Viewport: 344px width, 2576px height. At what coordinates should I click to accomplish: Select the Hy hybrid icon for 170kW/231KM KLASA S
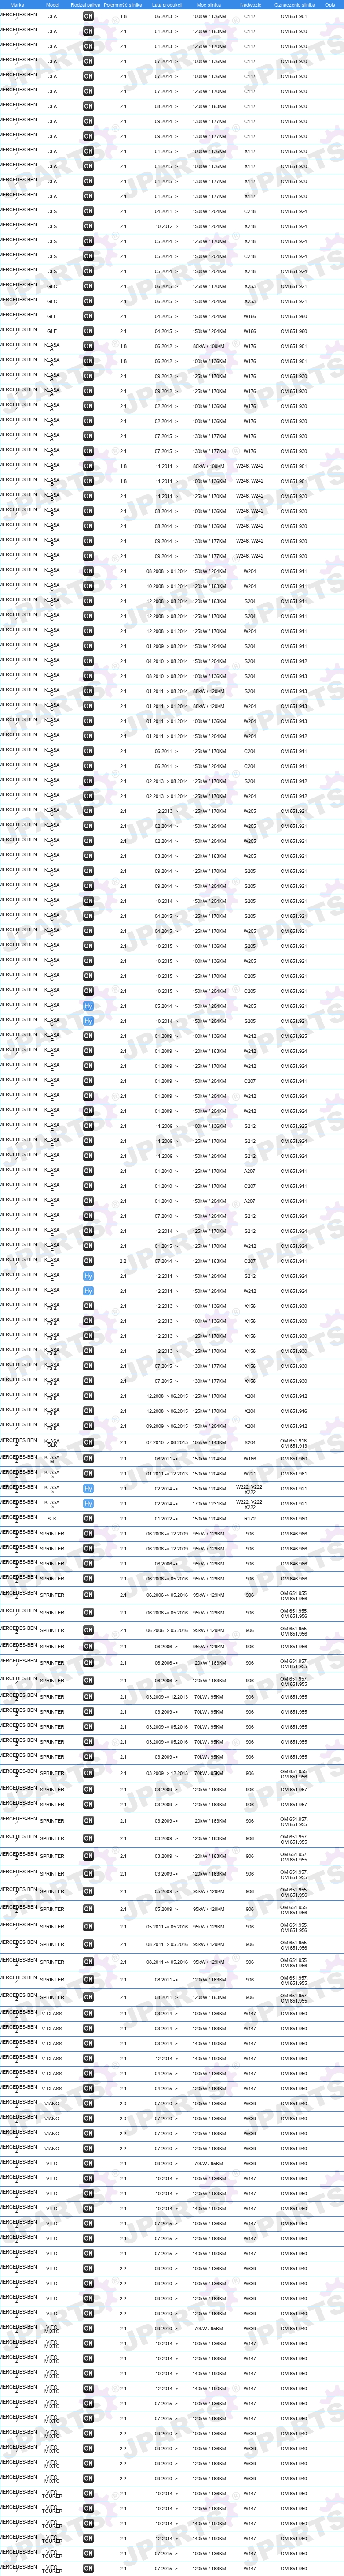click(x=88, y=1503)
